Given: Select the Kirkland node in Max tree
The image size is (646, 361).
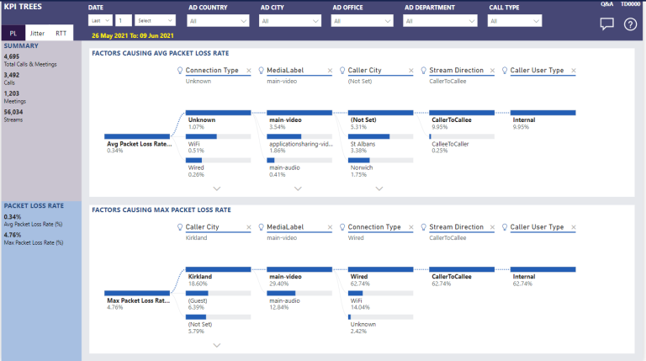Looking at the screenshot, I should point(218,276).
